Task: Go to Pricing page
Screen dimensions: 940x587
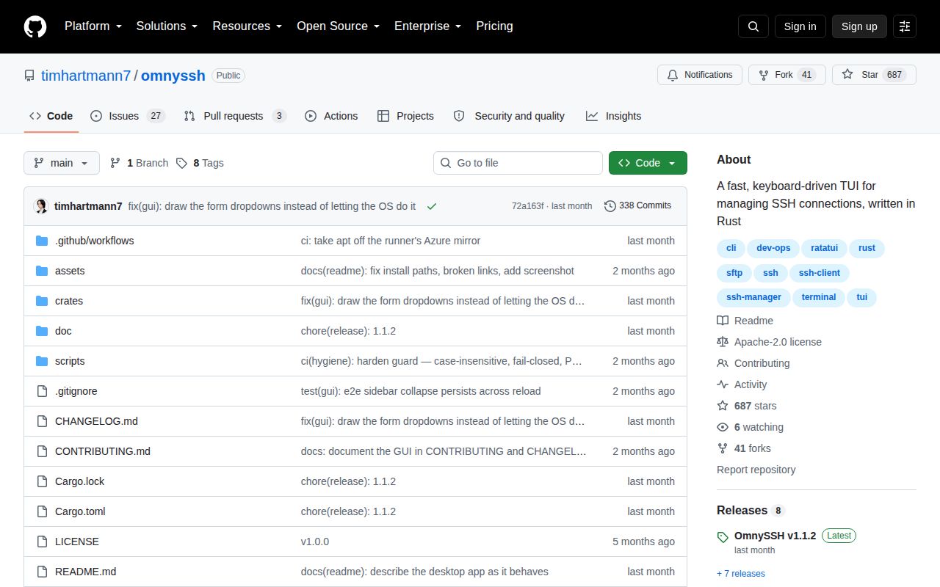Action: 494,26
